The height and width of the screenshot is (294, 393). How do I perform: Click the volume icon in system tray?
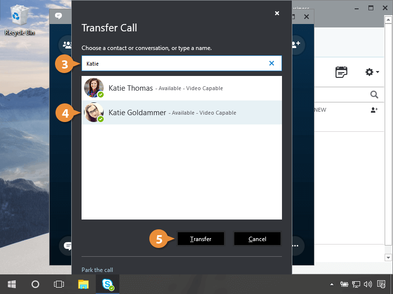tap(368, 284)
